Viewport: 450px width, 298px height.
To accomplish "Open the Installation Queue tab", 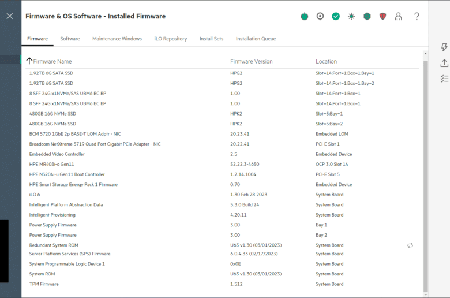I will (x=256, y=39).
